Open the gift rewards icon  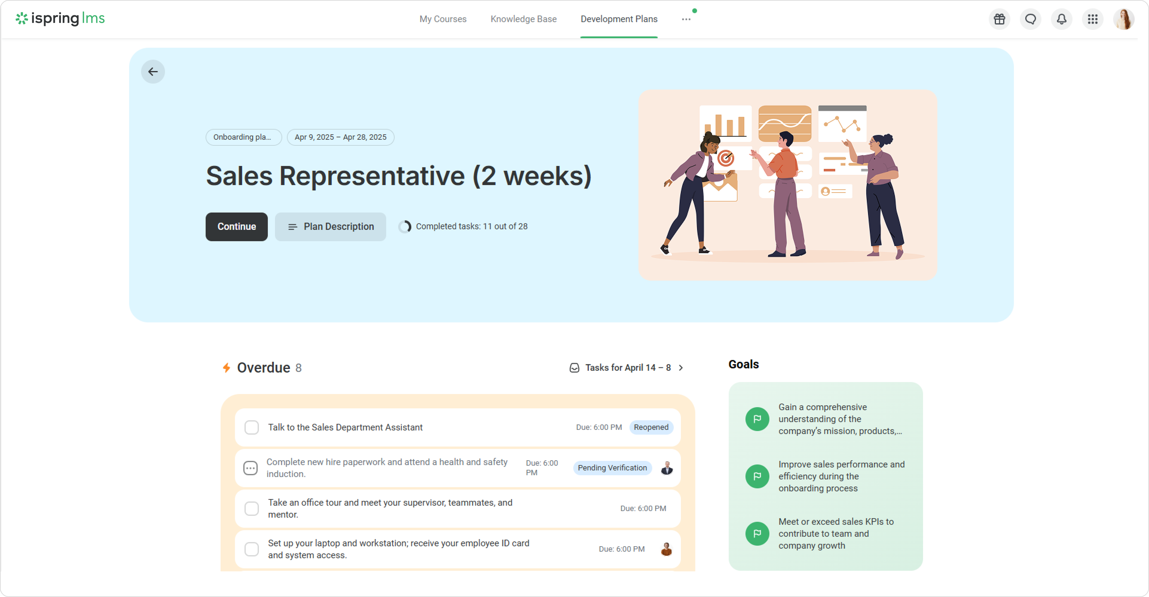pyautogui.click(x=999, y=19)
